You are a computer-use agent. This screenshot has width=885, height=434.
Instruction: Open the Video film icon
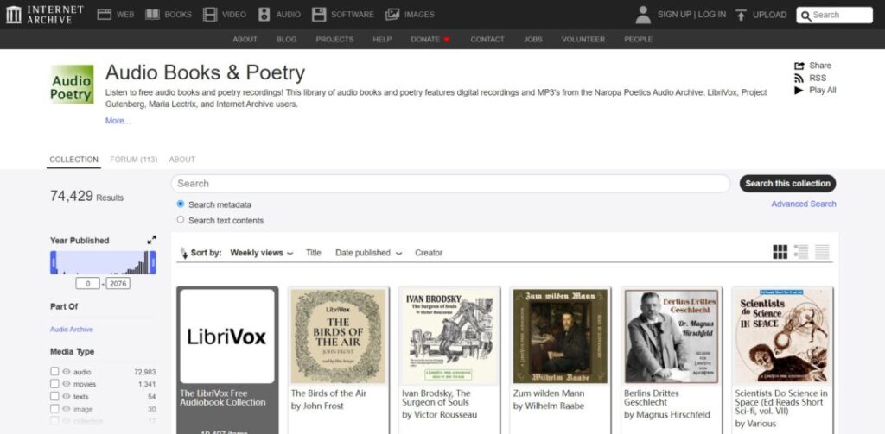pos(210,15)
